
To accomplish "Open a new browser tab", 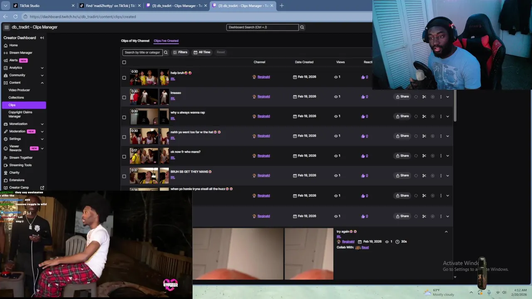I will pos(281,6).
